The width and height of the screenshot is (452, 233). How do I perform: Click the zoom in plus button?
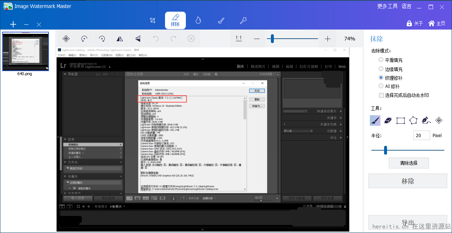point(327,39)
